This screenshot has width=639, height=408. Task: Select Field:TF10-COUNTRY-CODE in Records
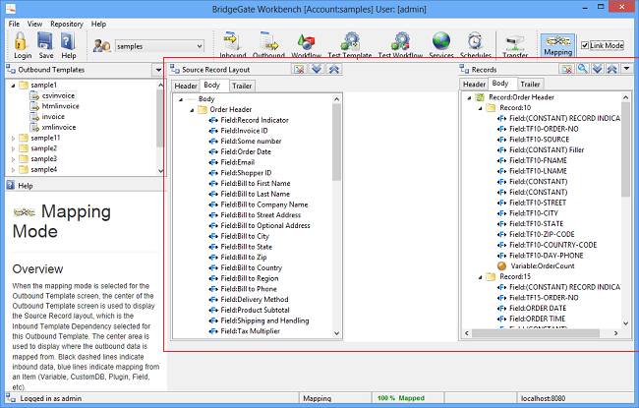point(552,245)
